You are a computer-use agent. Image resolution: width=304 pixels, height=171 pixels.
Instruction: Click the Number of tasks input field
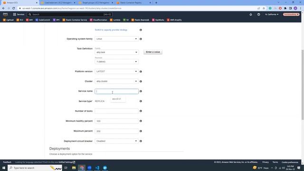pos(116,111)
